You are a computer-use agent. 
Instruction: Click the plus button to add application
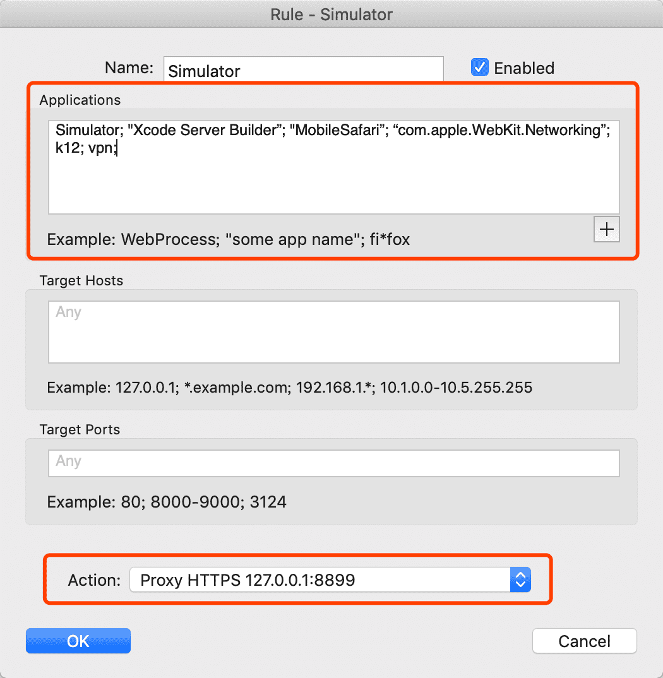606,229
